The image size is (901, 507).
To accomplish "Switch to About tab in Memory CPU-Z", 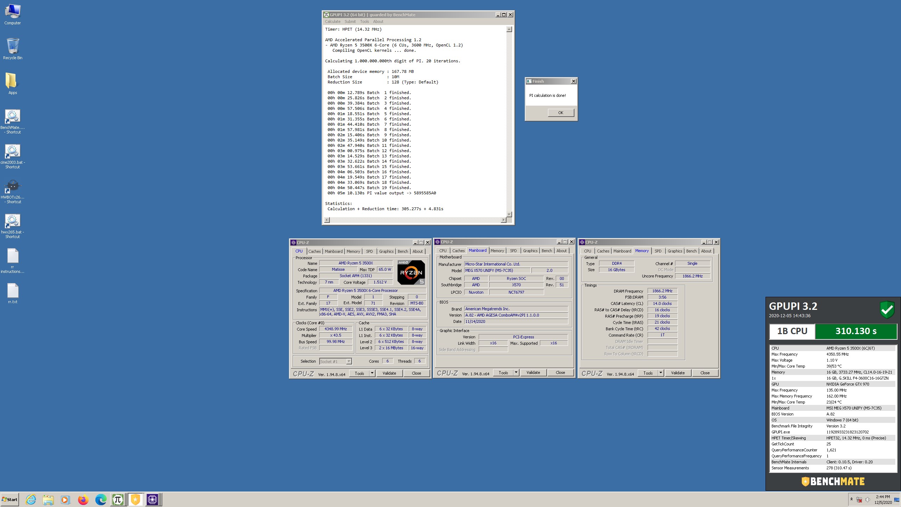I will coord(706,251).
